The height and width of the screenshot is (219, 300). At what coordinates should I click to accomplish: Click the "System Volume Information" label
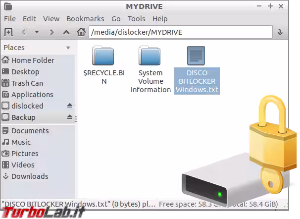coord(150,81)
